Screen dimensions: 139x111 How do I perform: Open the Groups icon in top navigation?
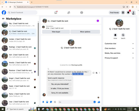(82, 13)
